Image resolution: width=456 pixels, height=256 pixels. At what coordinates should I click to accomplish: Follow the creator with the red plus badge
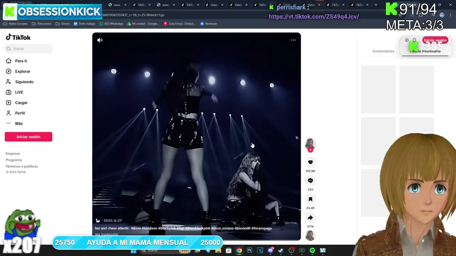point(310,150)
